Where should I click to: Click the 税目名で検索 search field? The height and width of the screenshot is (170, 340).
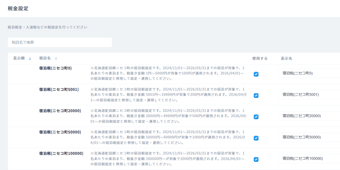(60, 42)
